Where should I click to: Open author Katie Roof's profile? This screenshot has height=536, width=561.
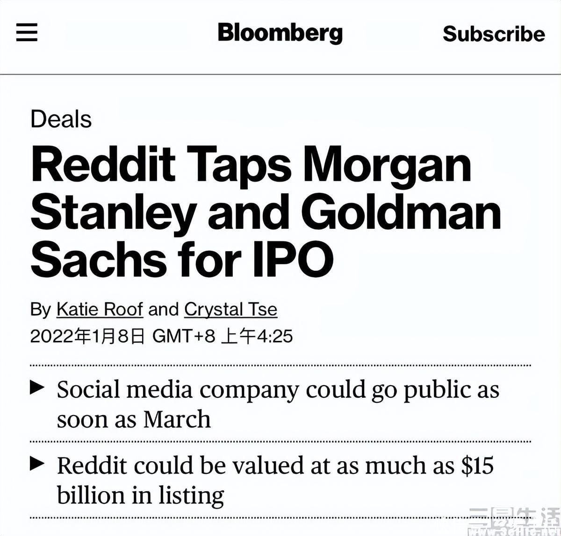(x=100, y=309)
